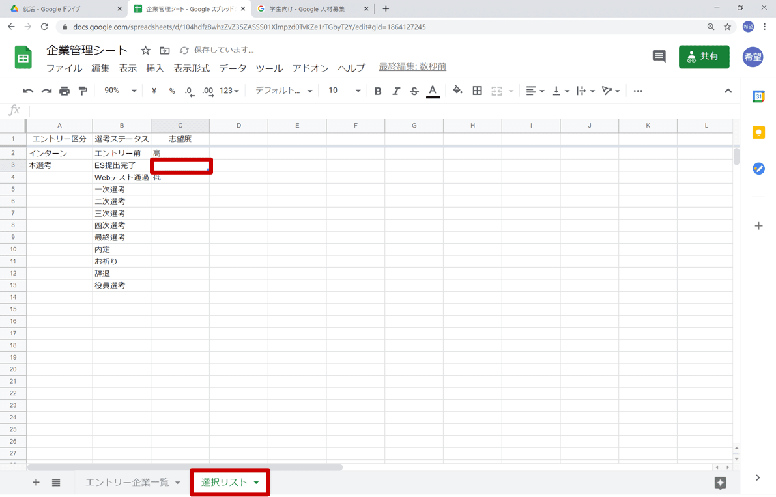Open the ヘルプ menu
The height and width of the screenshot is (497, 776).
(x=351, y=68)
